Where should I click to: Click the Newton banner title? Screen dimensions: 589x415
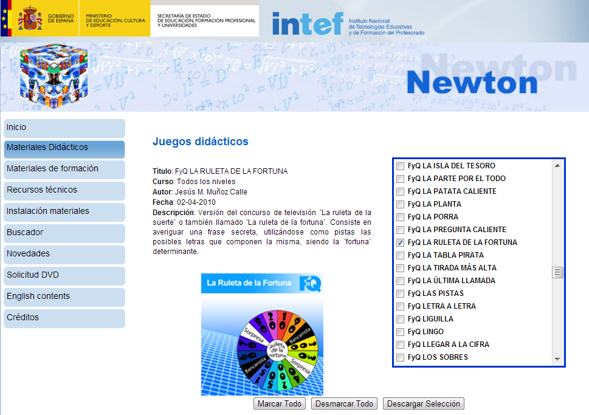click(x=472, y=83)
